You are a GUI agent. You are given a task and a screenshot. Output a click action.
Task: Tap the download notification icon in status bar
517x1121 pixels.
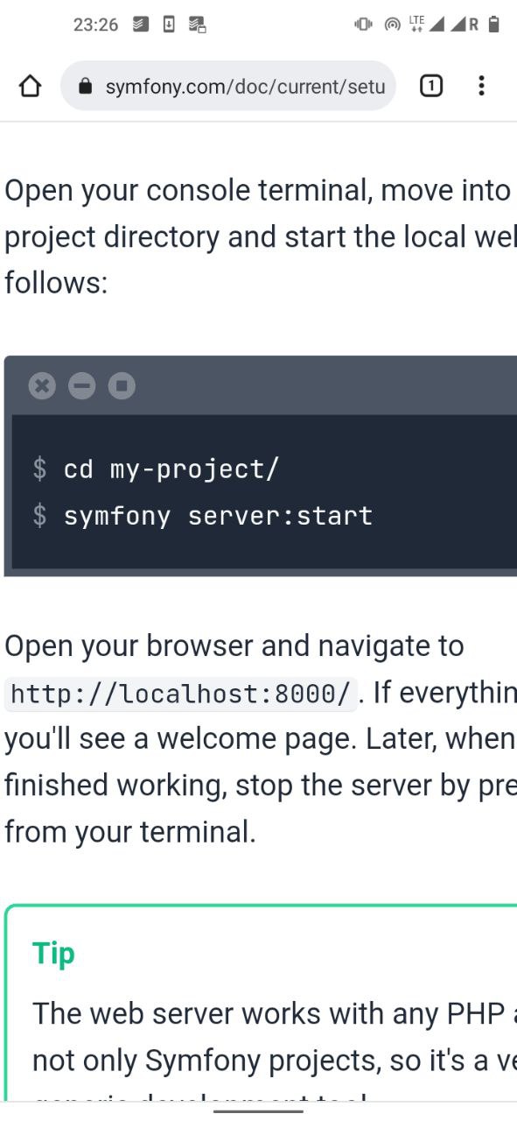pos(169,25)
